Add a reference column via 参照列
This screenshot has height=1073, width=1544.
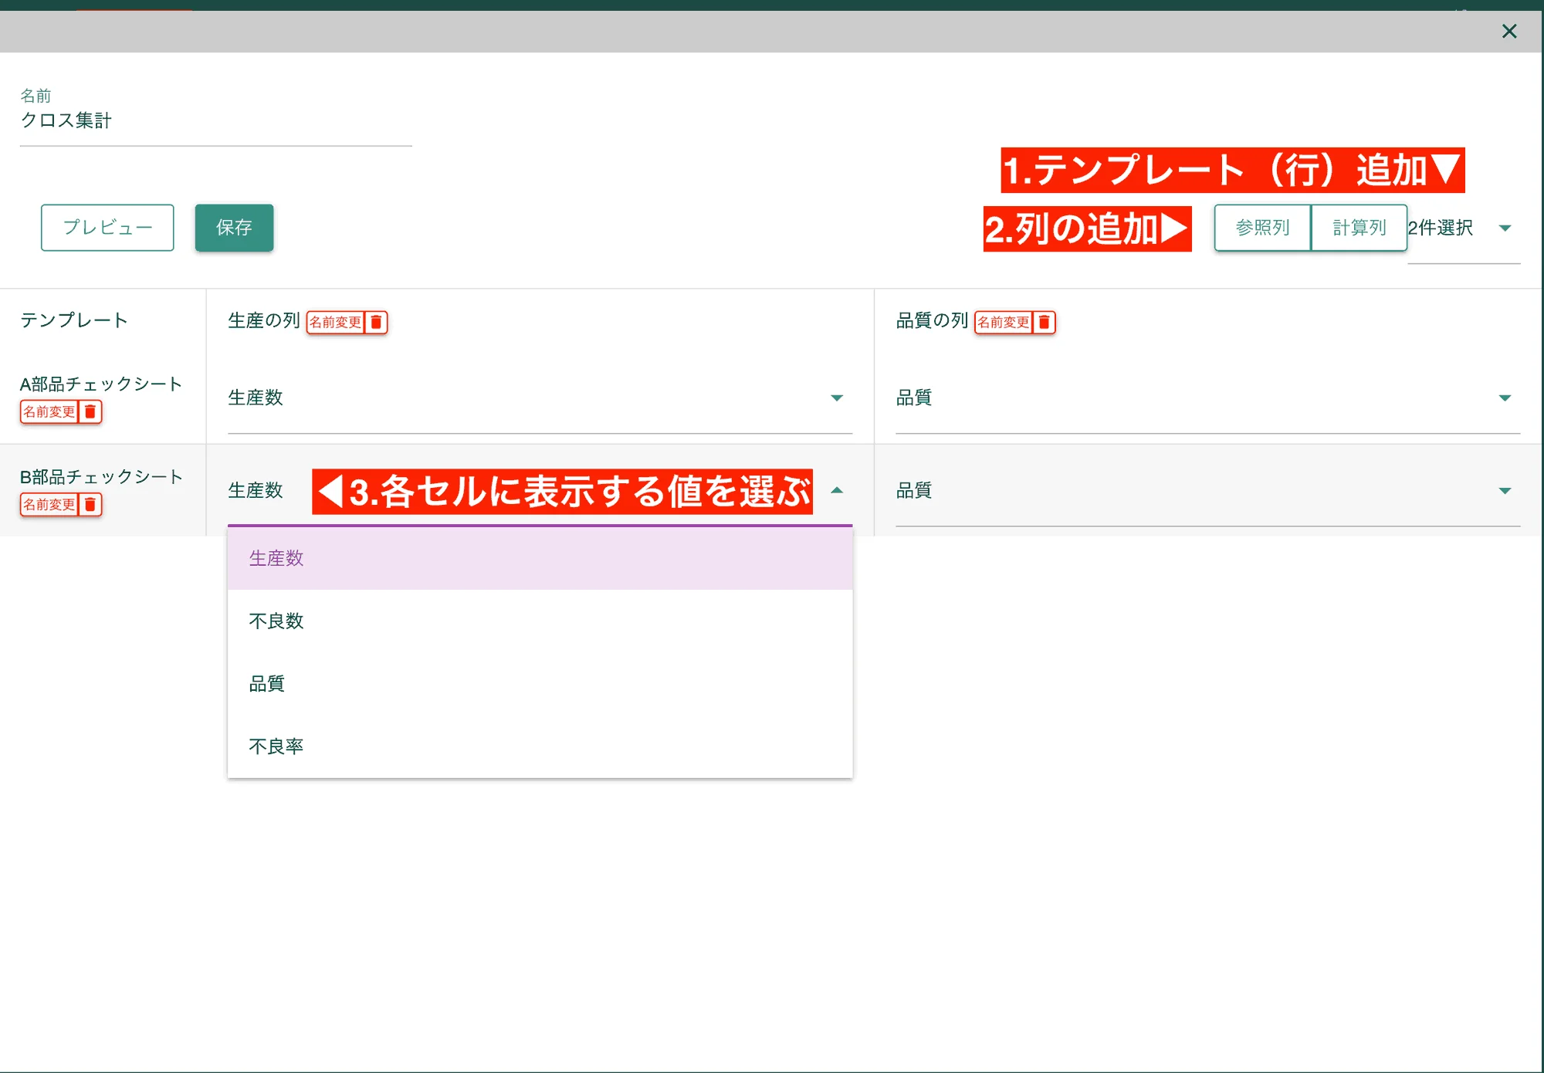[1261, 227]
